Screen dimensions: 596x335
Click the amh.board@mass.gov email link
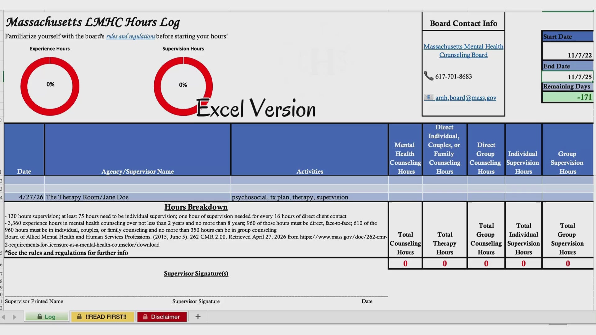(466, 98)
